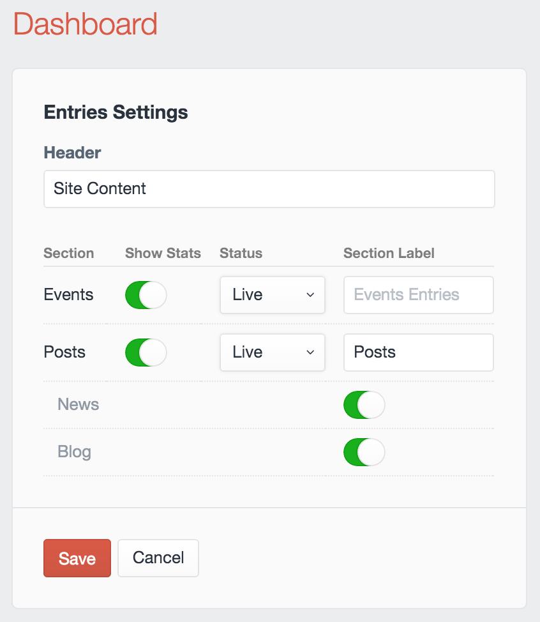Focus the Events Entries section label field
The width and height of the screenshot is (540, 622).
pos(418,295)
